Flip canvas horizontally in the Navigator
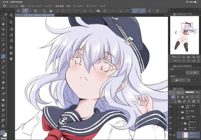201x140 pixels. click(194, 61)
